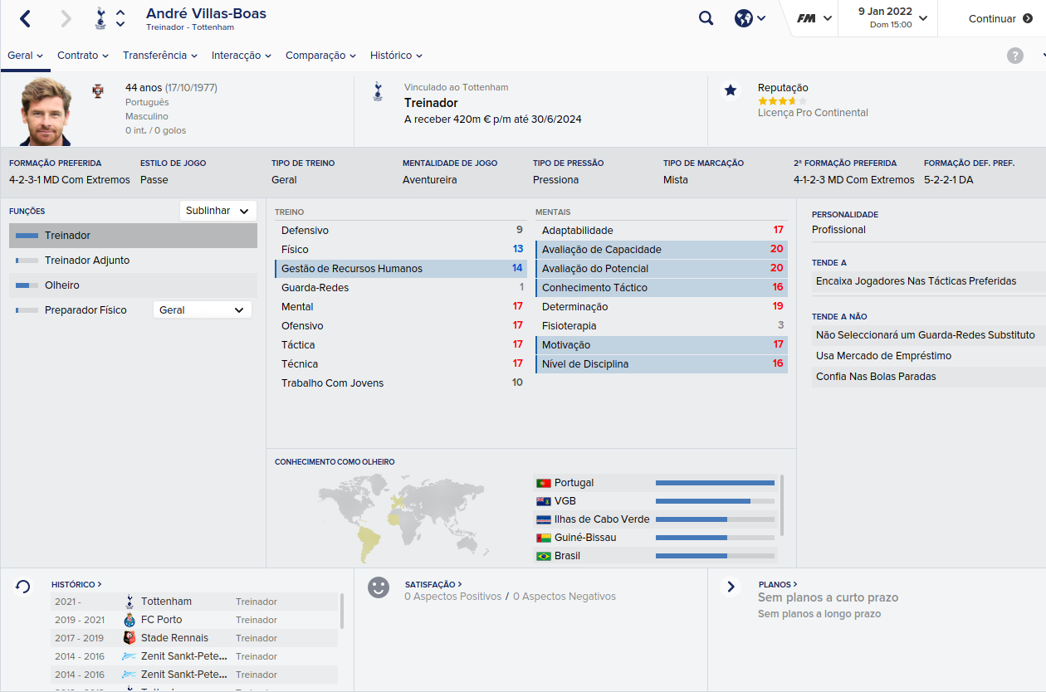The width and height of the screenshot is (1046, 692).
Task: Click the Stade Rennais history row text
Action: click(x=174, y=638)
